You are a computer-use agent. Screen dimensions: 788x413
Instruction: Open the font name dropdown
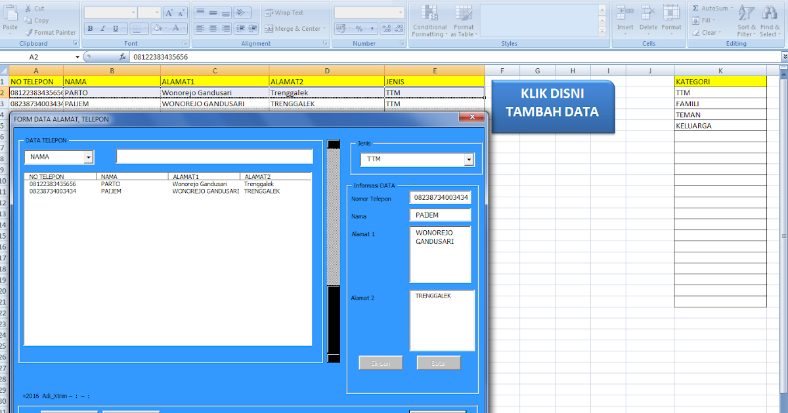click(x=133, y=12)
